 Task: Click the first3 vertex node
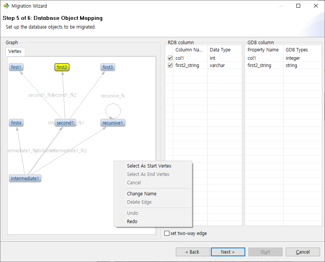coord(108,67)
